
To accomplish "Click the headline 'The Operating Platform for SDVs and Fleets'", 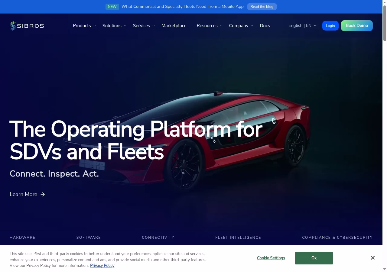I will [136, 140].
